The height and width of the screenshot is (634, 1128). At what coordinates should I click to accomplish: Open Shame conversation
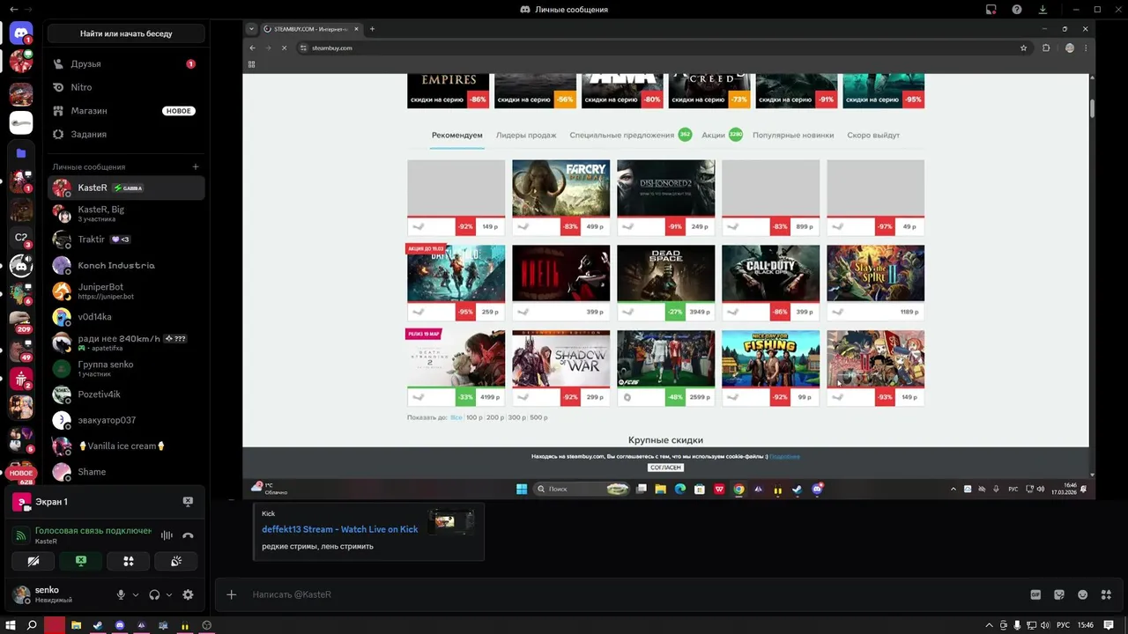click(x=126, y=472)
